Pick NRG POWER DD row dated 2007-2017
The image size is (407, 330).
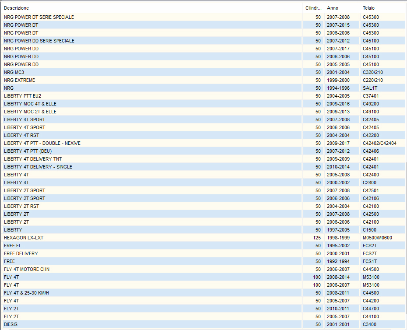click(203, 49)
